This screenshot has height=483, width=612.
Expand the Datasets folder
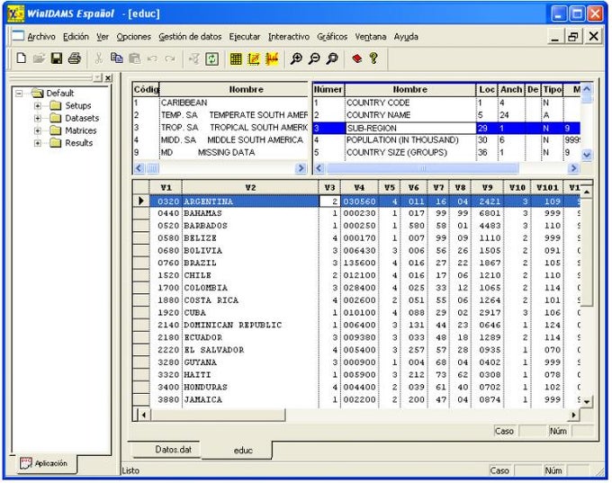pyautogui.click(x=38, y=118)
